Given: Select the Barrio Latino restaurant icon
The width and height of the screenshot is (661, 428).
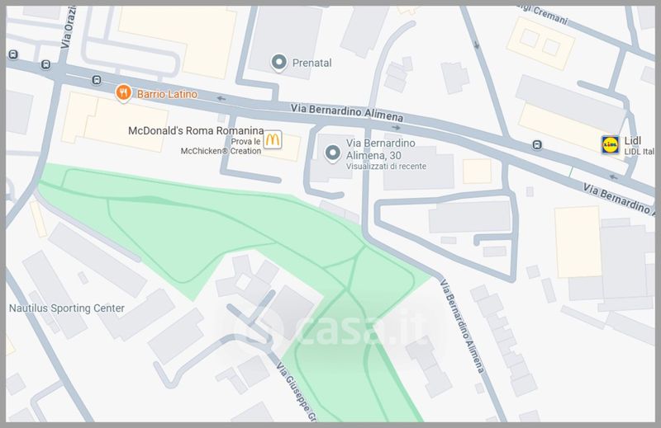Looking at the screenshot, I should [x=123, y=93].
